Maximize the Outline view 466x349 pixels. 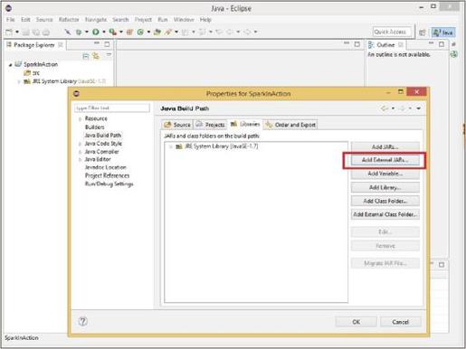tap(442, 44)
